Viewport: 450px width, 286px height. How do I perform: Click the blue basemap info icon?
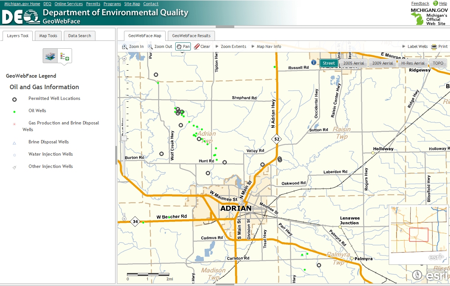coord(314,62)
